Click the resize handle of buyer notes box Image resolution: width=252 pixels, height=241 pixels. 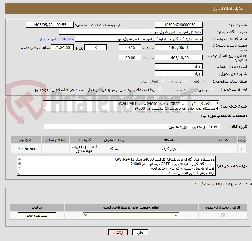tap(19, 174)
